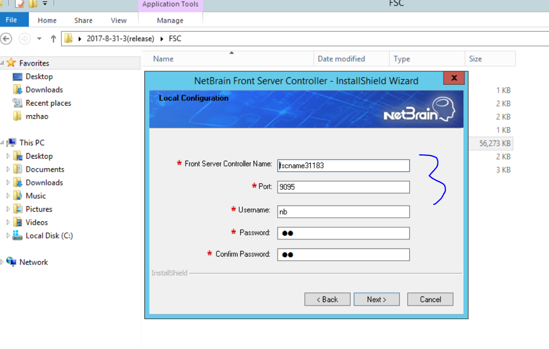Expand the Documents folder node
Screen dimensions: 549x349
click(x=8, y=169)
